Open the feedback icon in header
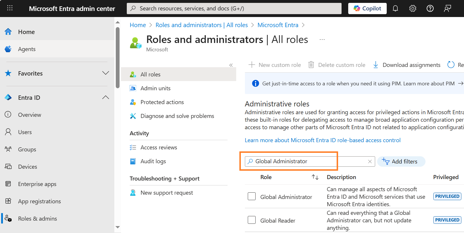The image size is (464, 233). (x=448, y=8)
